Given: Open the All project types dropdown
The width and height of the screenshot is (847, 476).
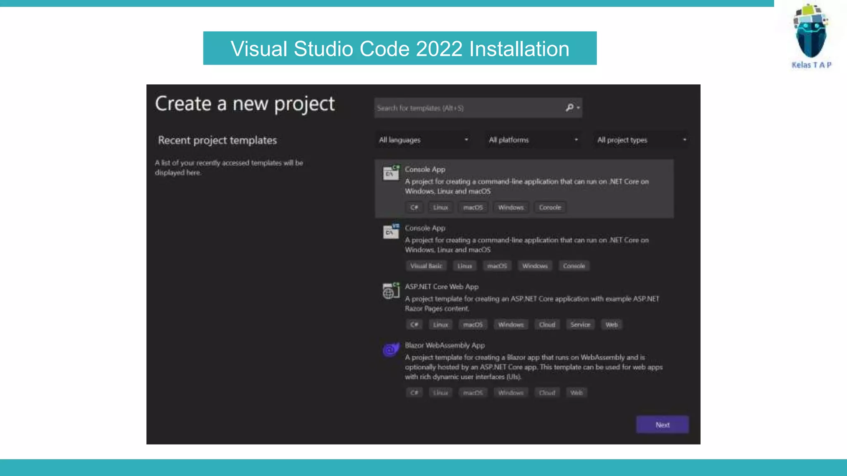Looking at the screenshot, I should pyautogui.click(x=641, y=140).
